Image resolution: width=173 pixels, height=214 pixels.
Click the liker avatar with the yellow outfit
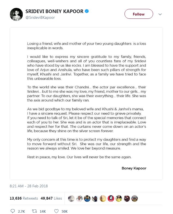coord(119,199)
